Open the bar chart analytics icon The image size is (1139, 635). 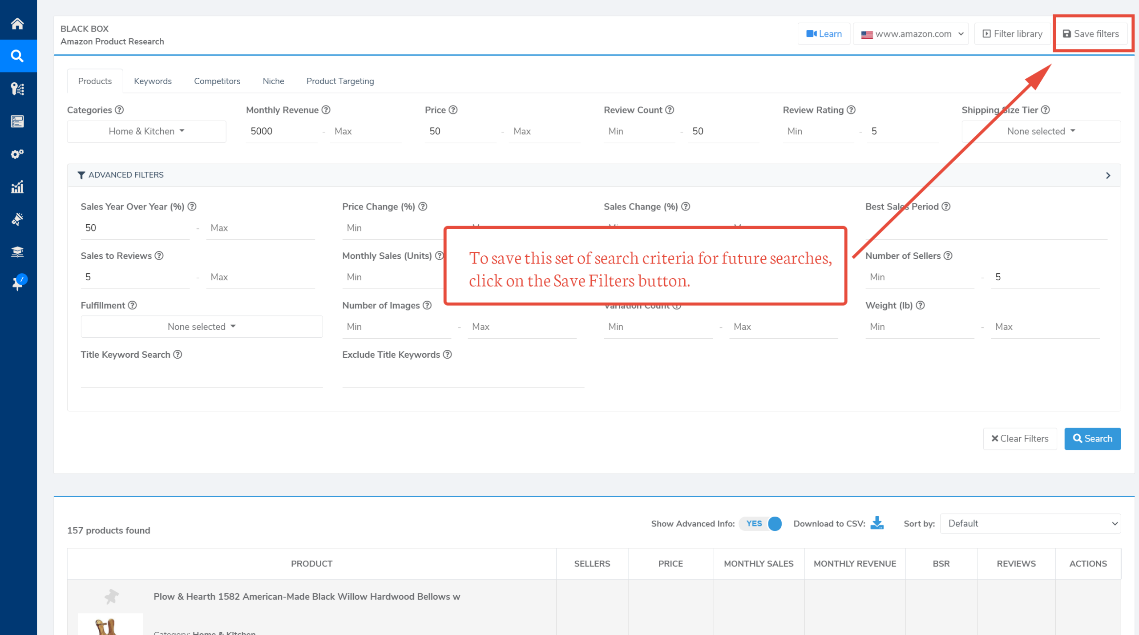(x=17, y=187)
